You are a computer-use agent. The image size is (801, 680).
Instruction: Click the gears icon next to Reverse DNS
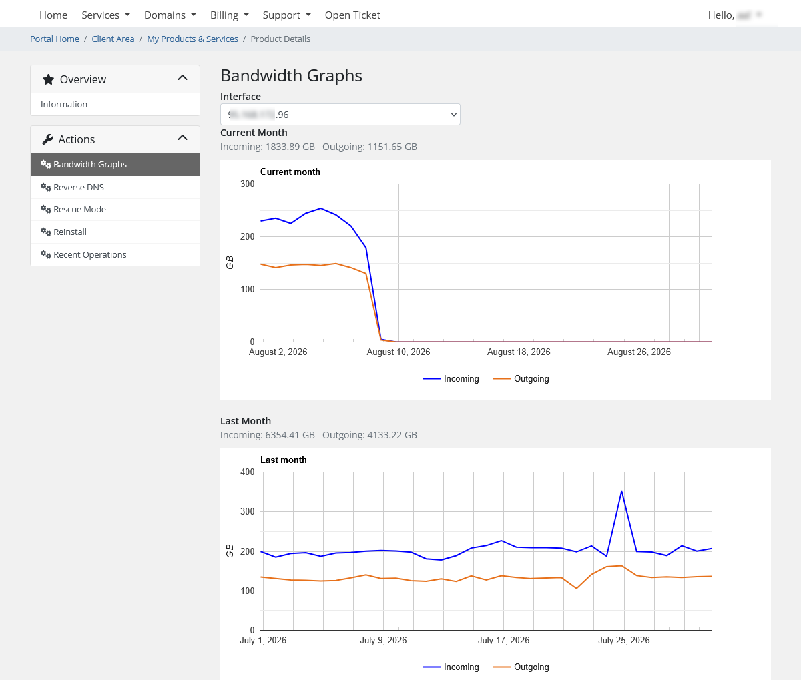46,187
